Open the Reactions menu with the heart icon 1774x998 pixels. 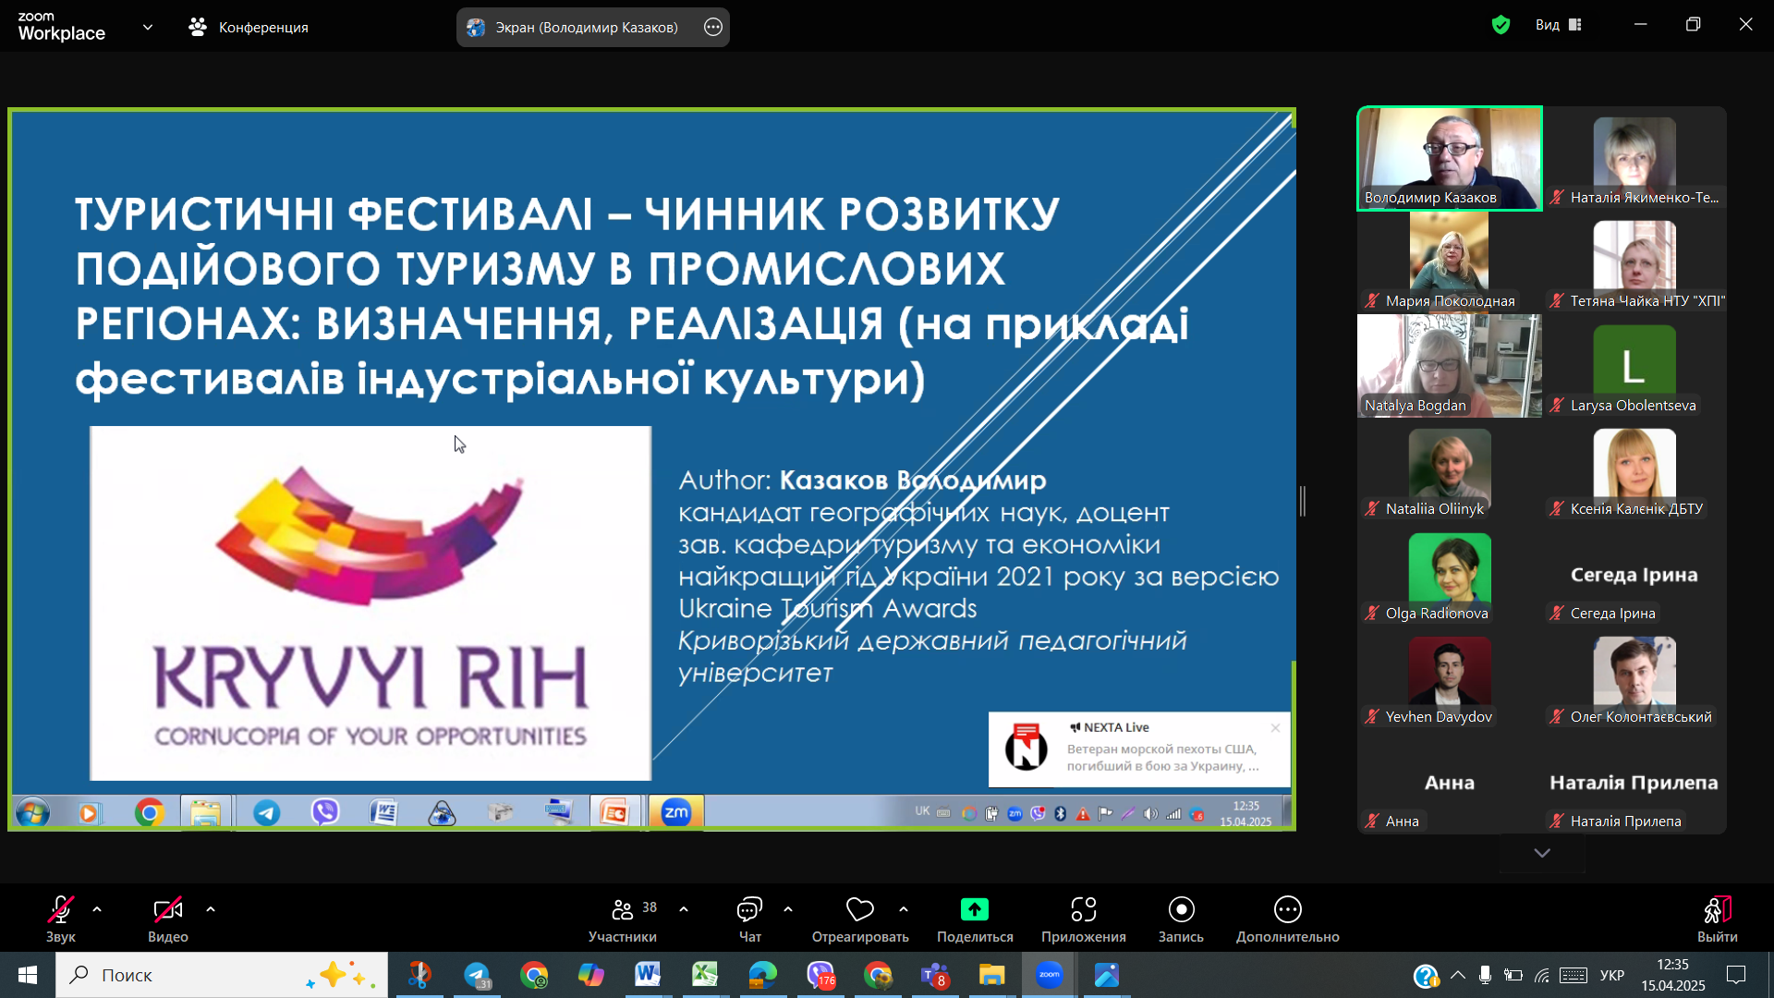click(859, 919)
